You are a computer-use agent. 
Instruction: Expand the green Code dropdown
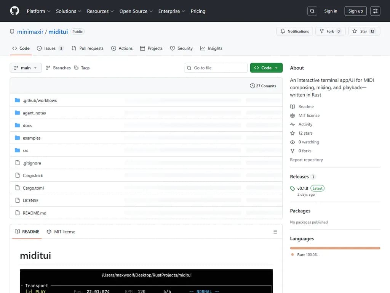[266, 68]
